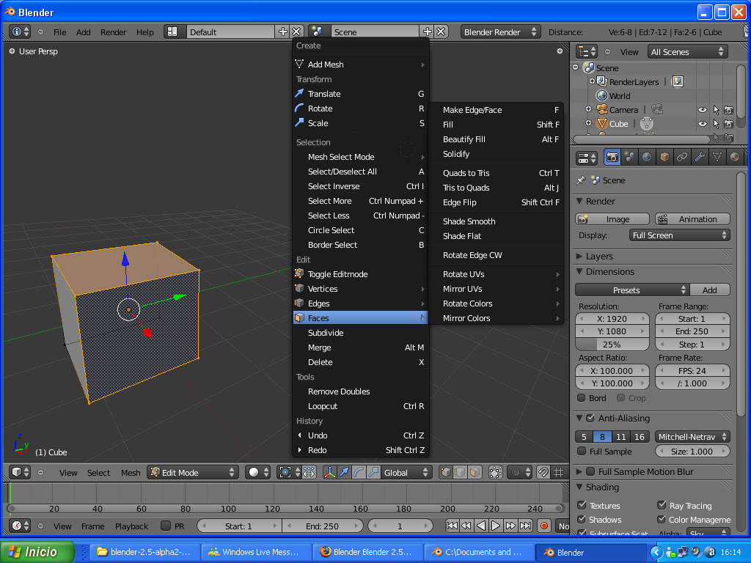The height and width of the screenshot is (563, 751).
Task: Open the Mitchell-Netravali filter dropdown
Action: (692, 437)
